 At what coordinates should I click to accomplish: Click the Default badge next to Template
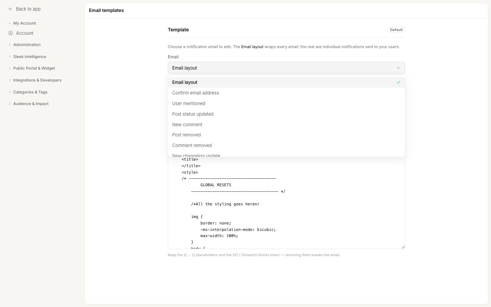(x=396, y=30)
